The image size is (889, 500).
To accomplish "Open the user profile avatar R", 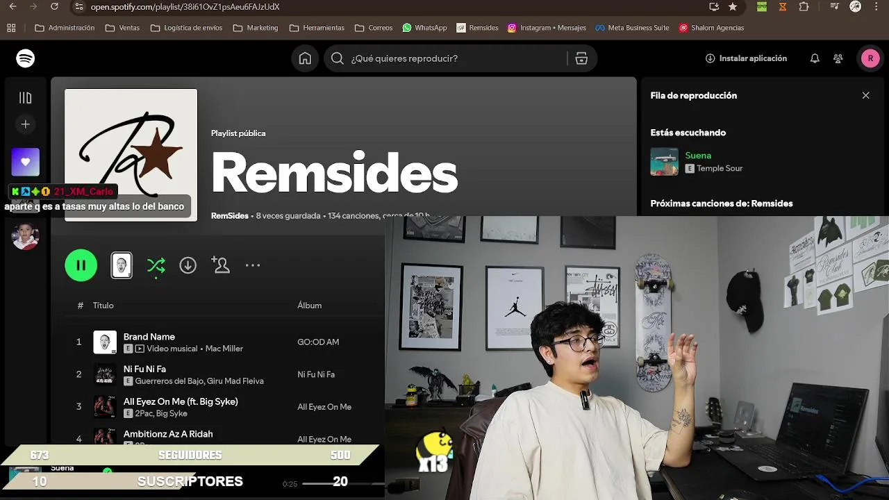I will click(870, 58).
